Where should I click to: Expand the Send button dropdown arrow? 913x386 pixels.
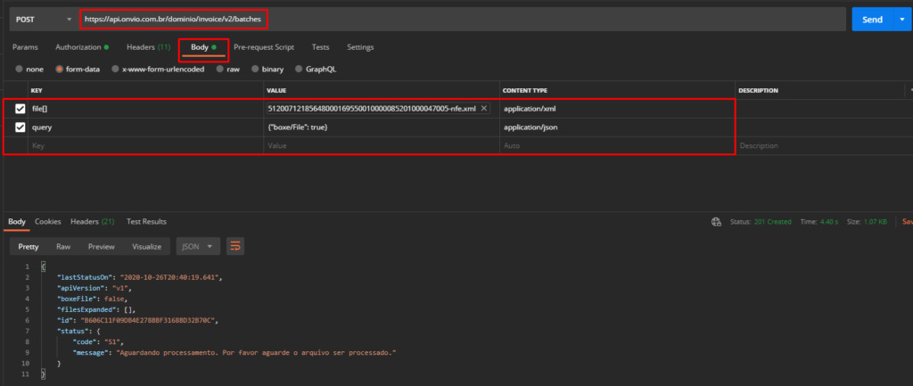901,20
